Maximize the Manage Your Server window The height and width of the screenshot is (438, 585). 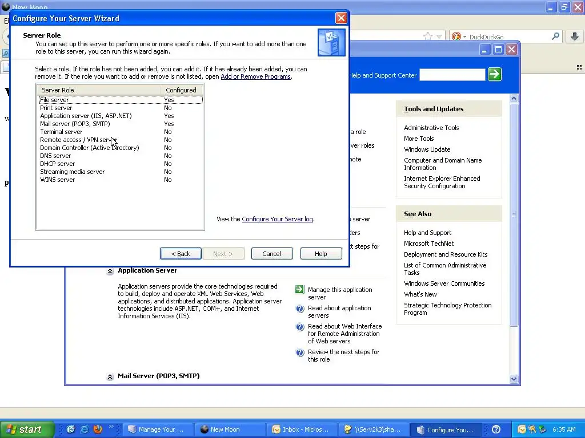[x=498, y=50]
